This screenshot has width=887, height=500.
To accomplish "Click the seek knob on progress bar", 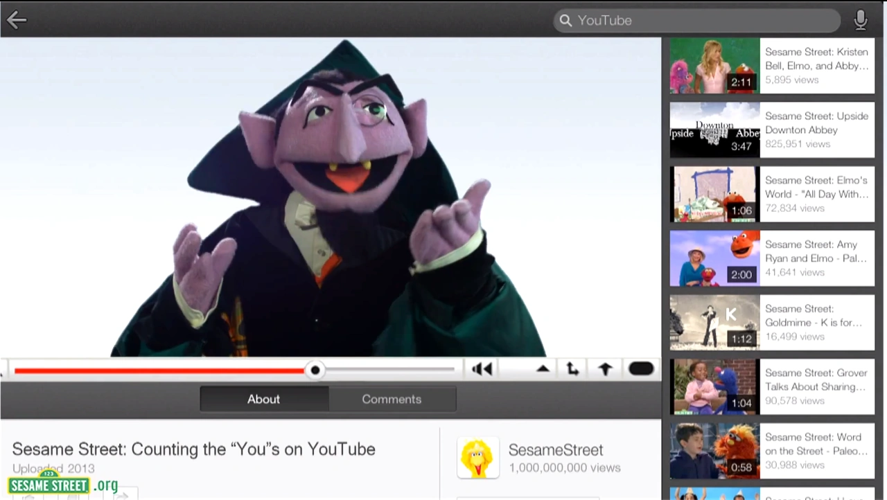I will point(315,370).
